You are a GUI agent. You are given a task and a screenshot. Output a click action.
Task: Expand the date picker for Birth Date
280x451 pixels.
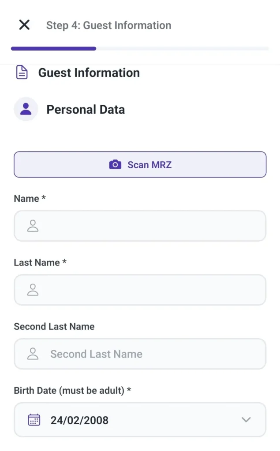click(246, 419)
